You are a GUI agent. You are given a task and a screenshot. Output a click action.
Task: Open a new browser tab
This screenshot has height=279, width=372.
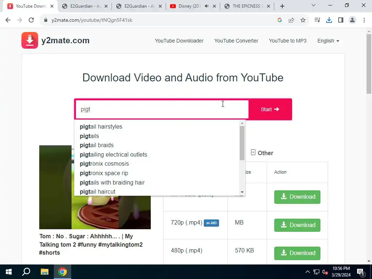(x=282, y=7)
